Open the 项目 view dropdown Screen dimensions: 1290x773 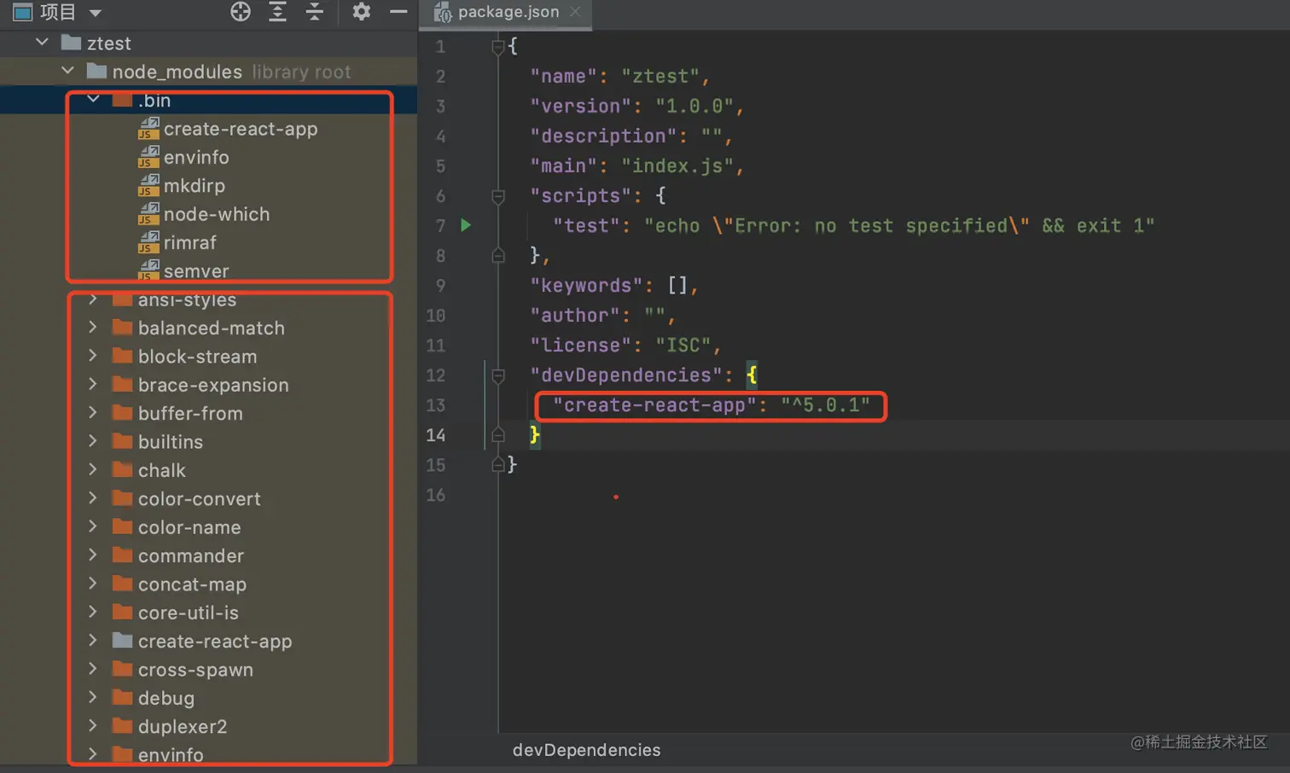click(x=96, y=13)
